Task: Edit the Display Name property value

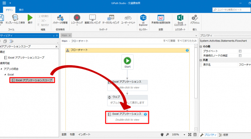Action: coord(245,65)
